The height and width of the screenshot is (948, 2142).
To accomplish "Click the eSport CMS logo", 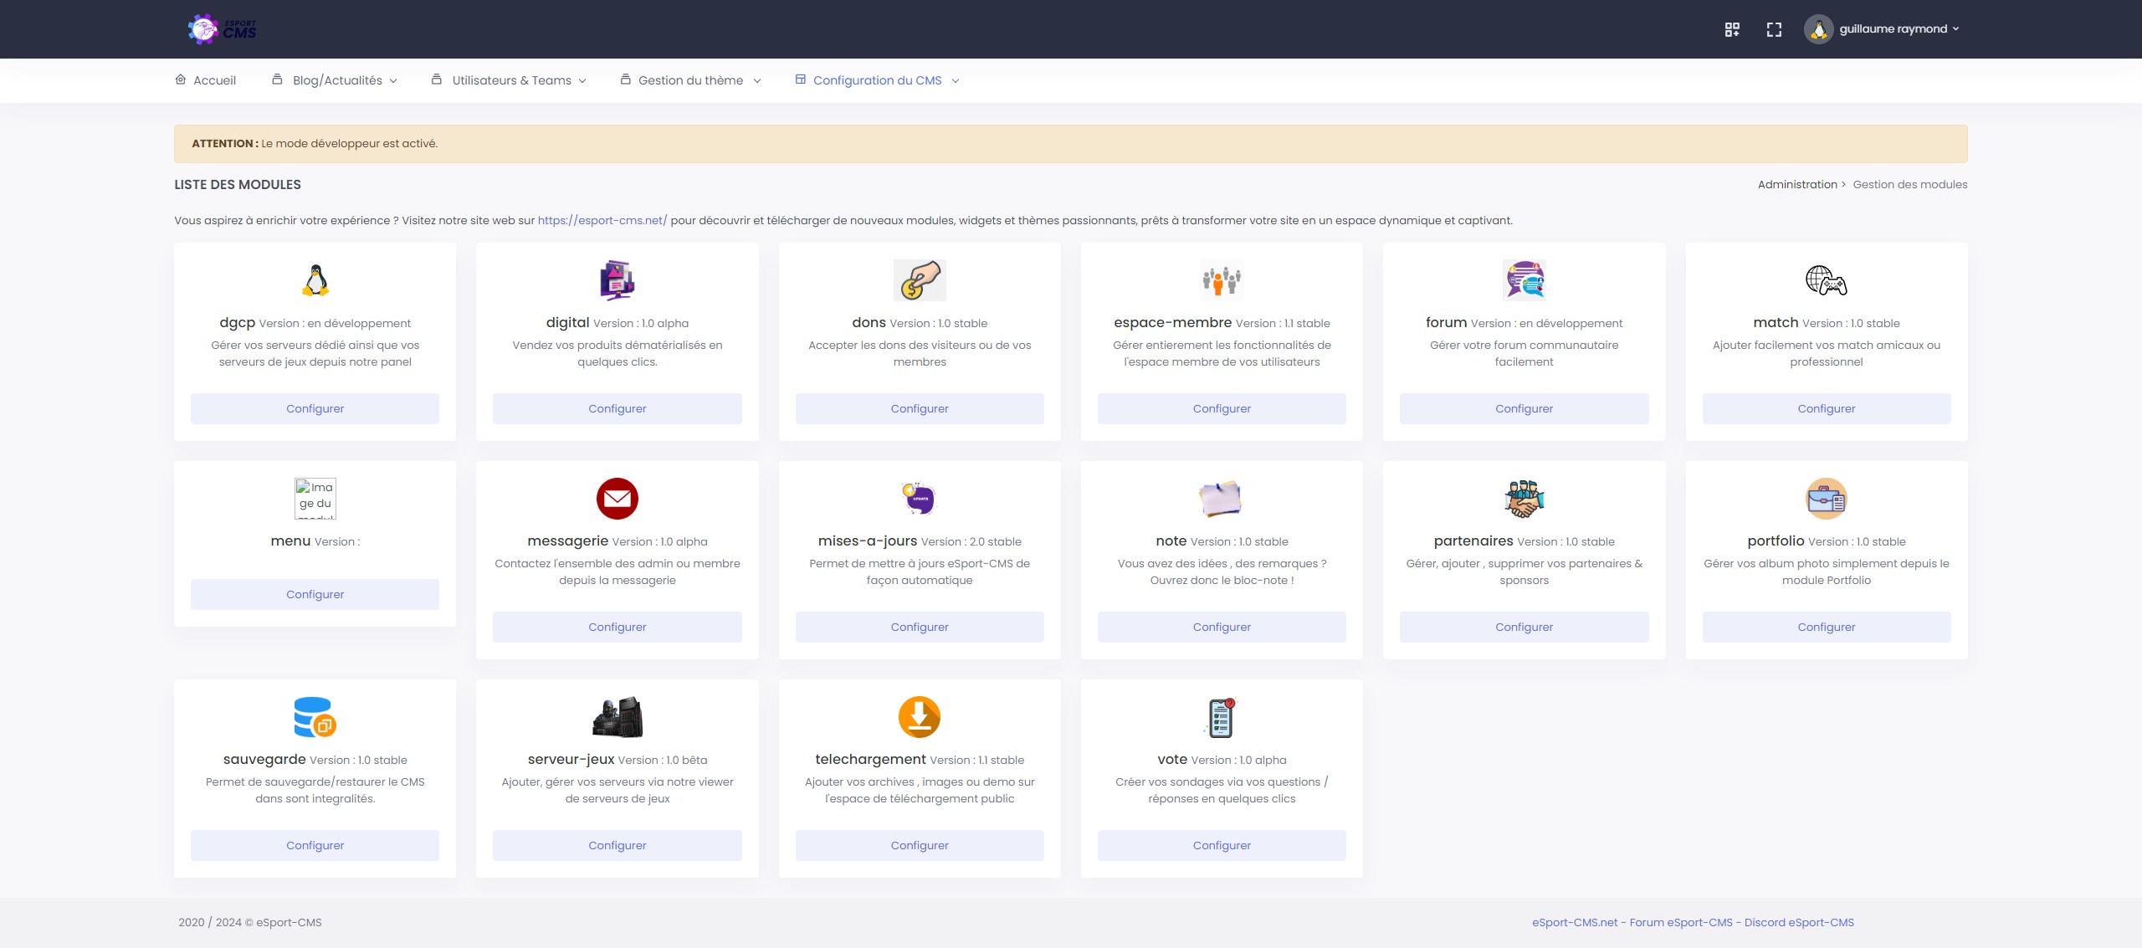I will click(x=223, y=29).
